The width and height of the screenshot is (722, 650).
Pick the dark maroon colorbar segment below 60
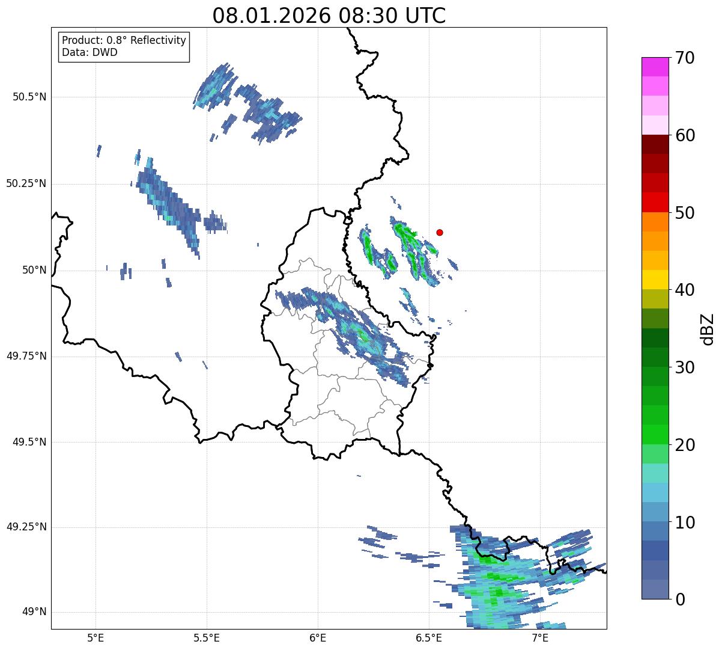point(655,144)
